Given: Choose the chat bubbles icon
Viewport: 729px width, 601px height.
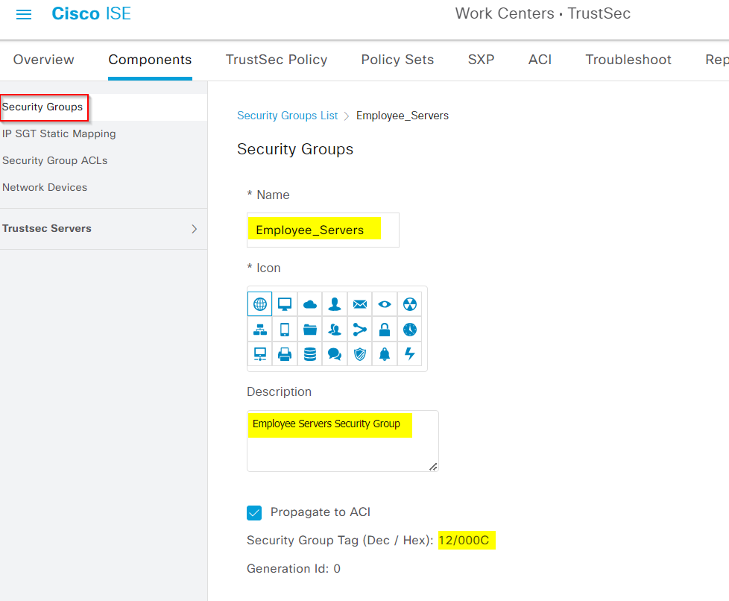Looking at the screenshot, I should point(335,354).
